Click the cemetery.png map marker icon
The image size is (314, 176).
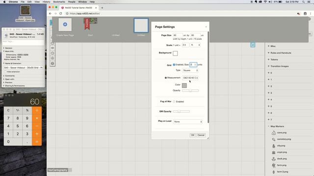click(274, 139)
